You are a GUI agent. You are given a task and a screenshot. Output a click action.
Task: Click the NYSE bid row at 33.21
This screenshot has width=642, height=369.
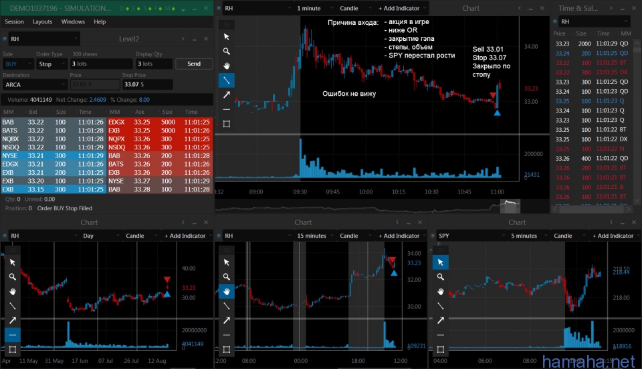click(53, 156)
